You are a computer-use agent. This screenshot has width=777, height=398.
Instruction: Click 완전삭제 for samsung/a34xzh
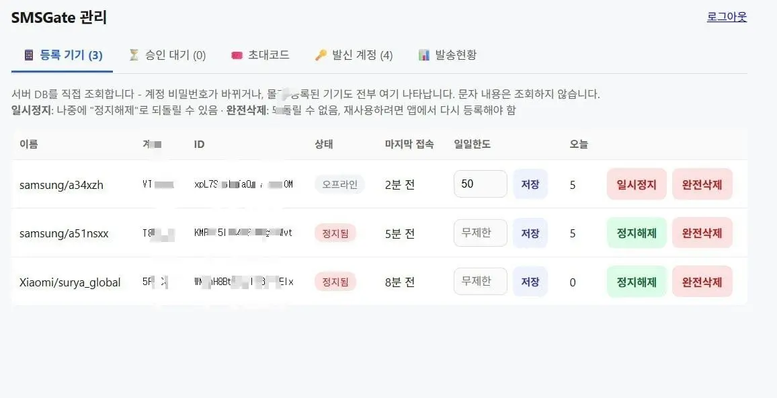click(702, 184)
